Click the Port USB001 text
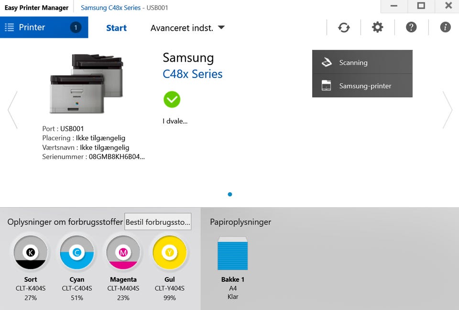This screenshot has height=310, width=459. 63,129
